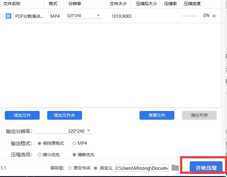This screenshot has height=177, width=227.
Task: Select MP4 output format radio button
Action: pyautogui.click(x=74, y=143)
